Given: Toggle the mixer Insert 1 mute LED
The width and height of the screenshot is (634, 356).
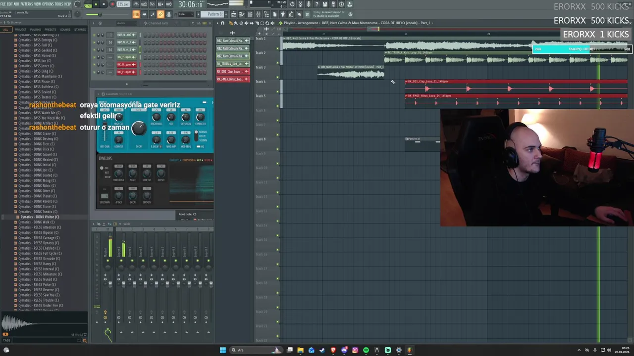Looking at the screenshot, I should tap(121, 261).
